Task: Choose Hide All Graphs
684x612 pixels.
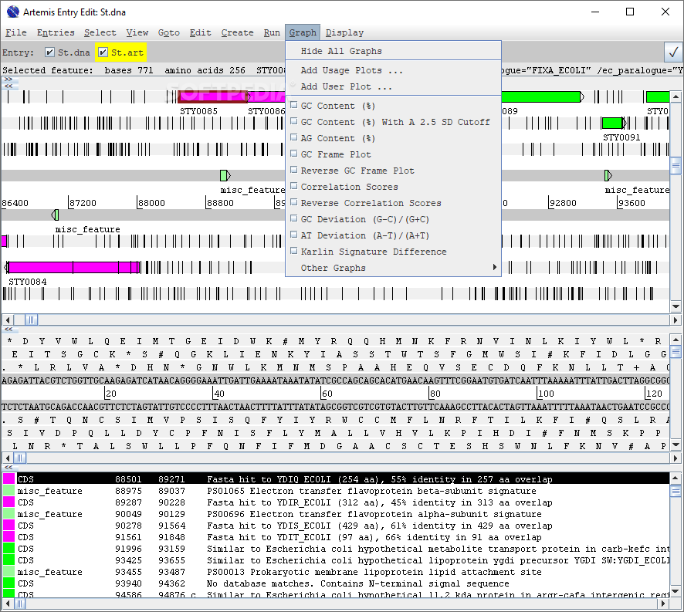Action: point(393,51)
